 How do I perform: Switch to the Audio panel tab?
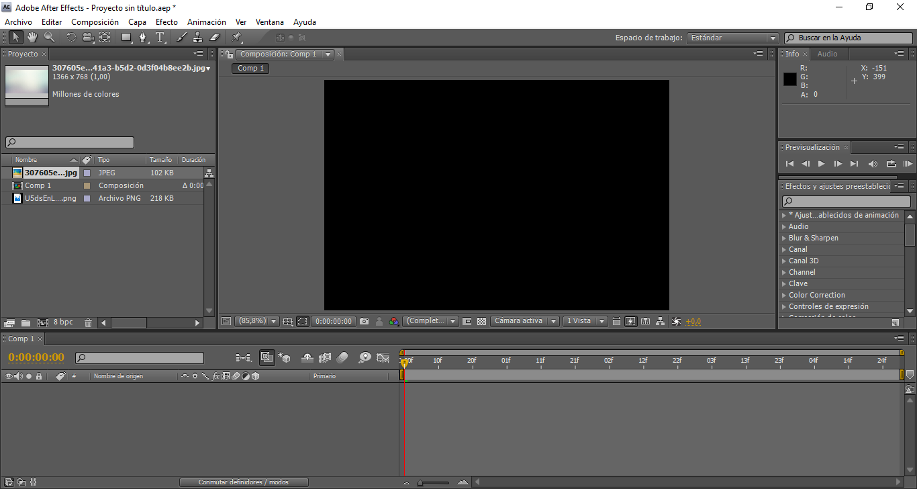pyautogui.click(x=827, y=54)
